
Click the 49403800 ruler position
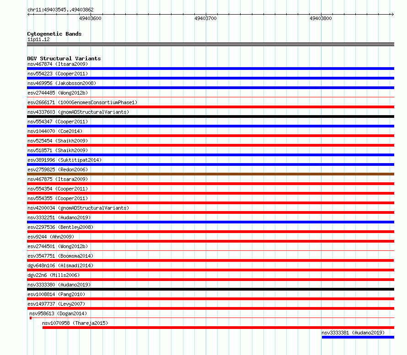click(x=321, y=18)
